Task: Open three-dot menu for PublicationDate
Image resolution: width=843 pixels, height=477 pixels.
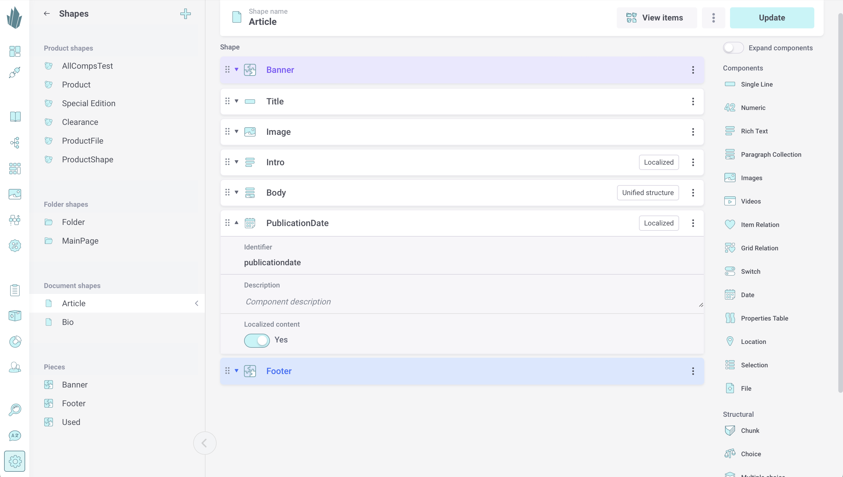Action: click(693, 223)
